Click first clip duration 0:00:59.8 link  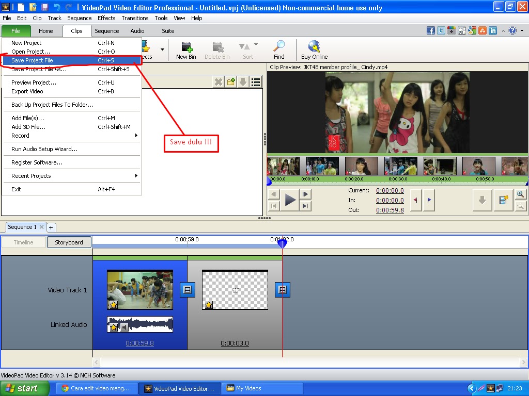[x=139, y=343]
